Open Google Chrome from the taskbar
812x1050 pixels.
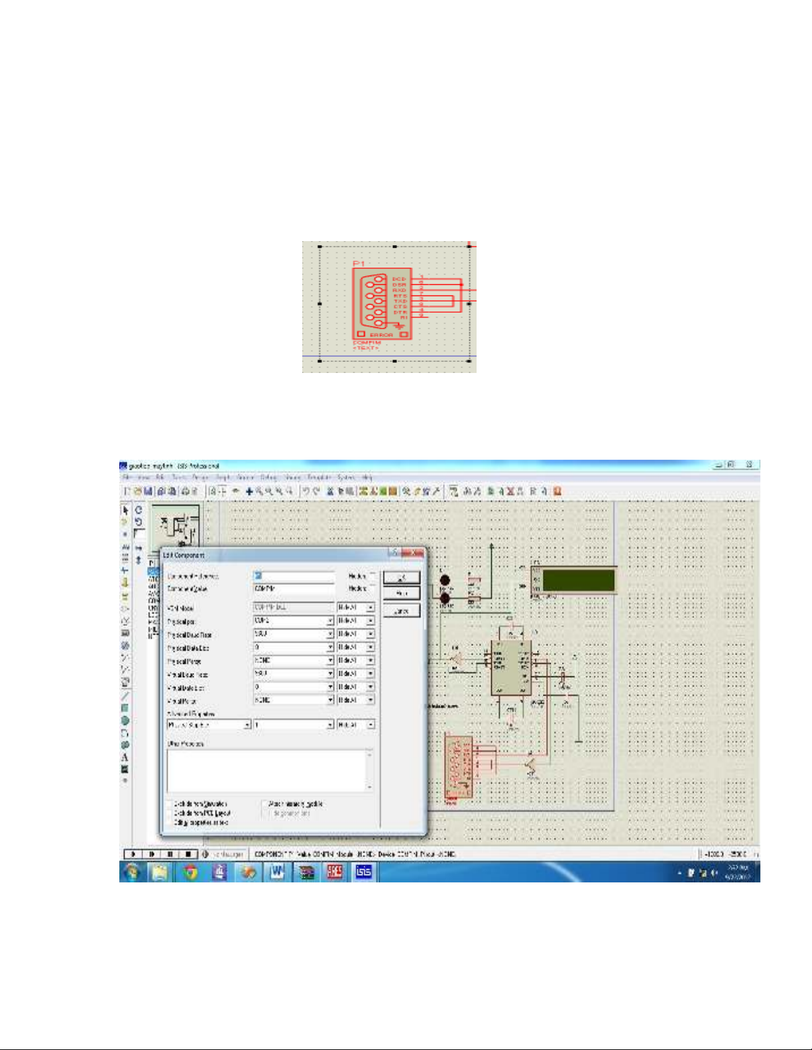click(191, 872)
